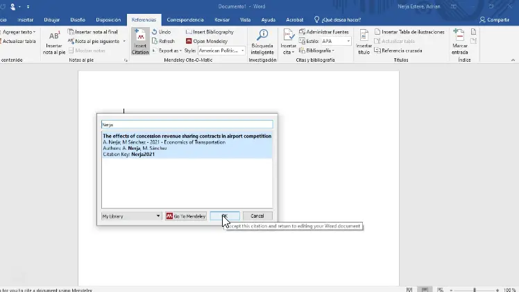Screen dimensions: 519x292
Task: Open the Diseño tab
Action: (x=78, y=20)
